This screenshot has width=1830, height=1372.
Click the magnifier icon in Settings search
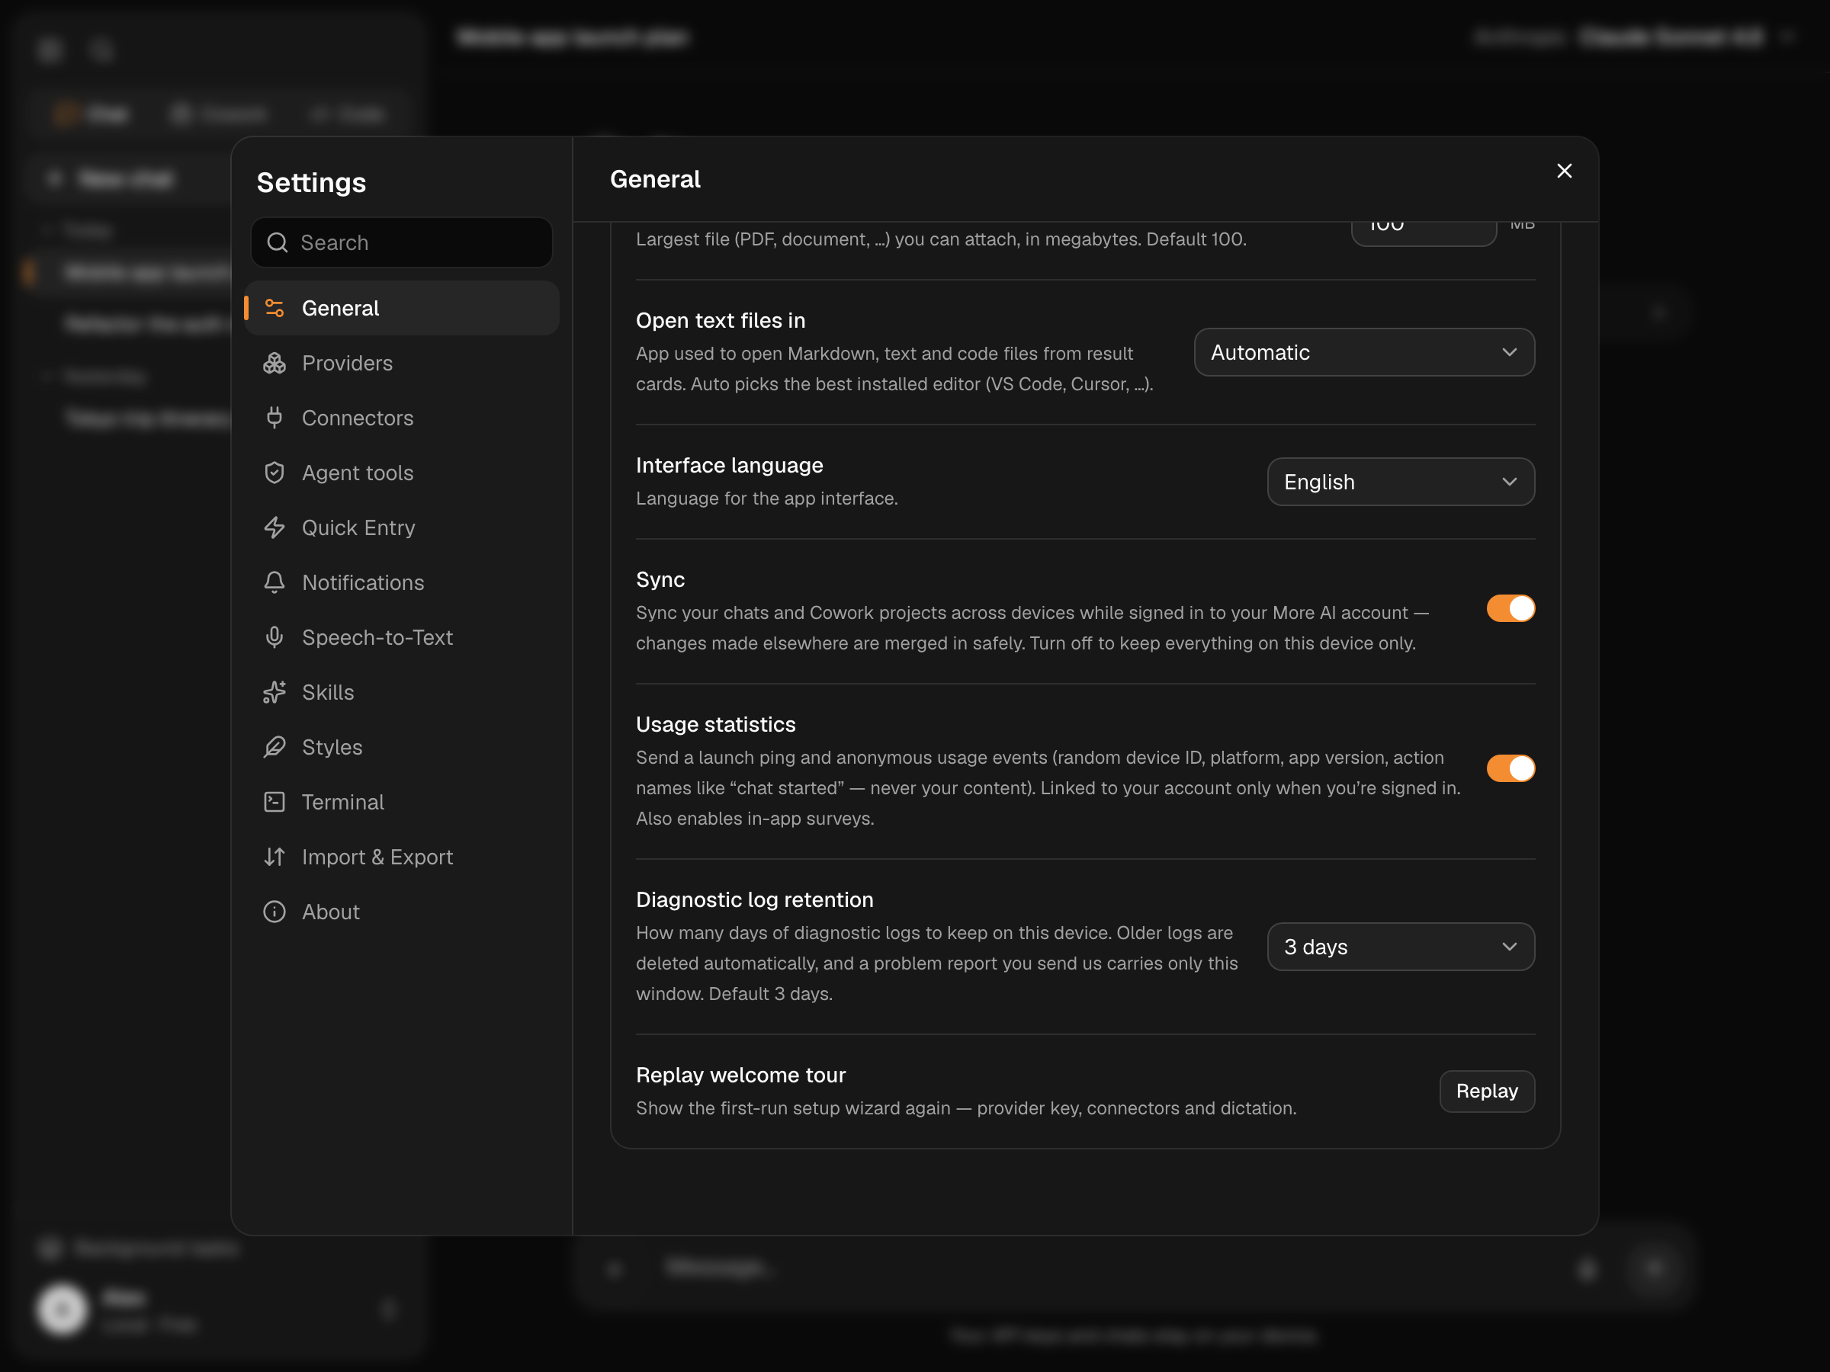pyautogui.click(x=277, y=242)
